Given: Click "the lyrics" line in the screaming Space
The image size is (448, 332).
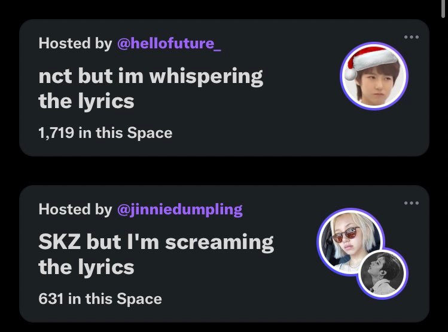Looking at the screenshot, I should pos(86,268).
